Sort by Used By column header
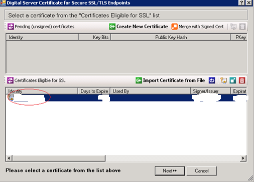Viewport: 256px width, 182px height. point(150,91)
